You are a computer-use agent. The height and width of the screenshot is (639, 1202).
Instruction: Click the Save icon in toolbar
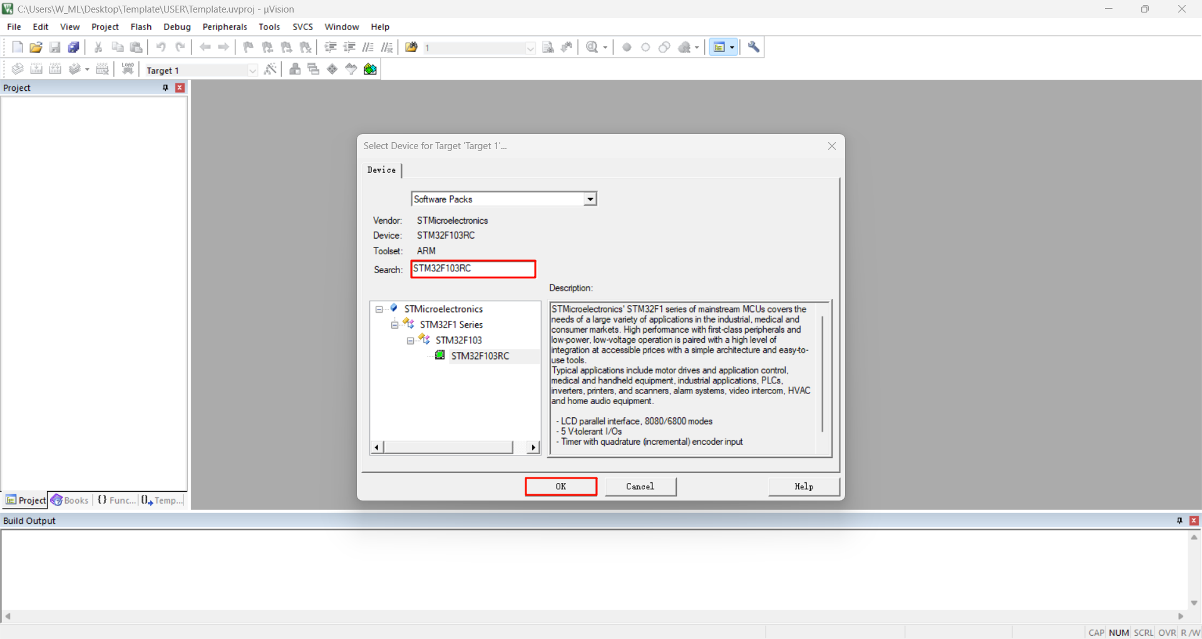point(55,47)
